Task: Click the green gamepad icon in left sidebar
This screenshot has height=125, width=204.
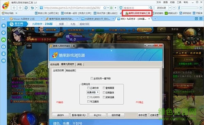Action: pos(3,40)
